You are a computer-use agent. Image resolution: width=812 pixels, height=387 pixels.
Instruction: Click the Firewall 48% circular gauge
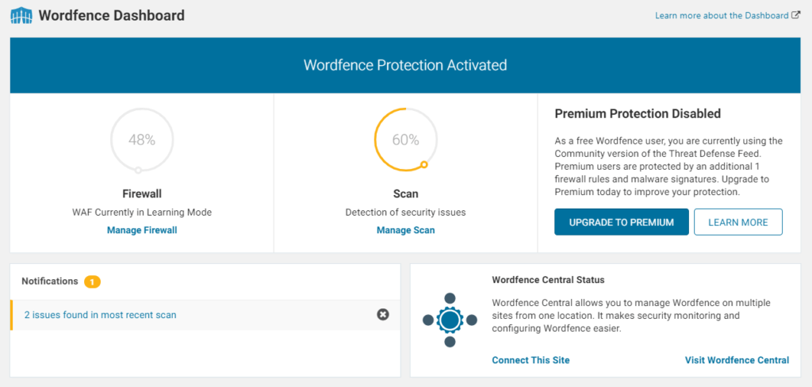pos(142,140)
